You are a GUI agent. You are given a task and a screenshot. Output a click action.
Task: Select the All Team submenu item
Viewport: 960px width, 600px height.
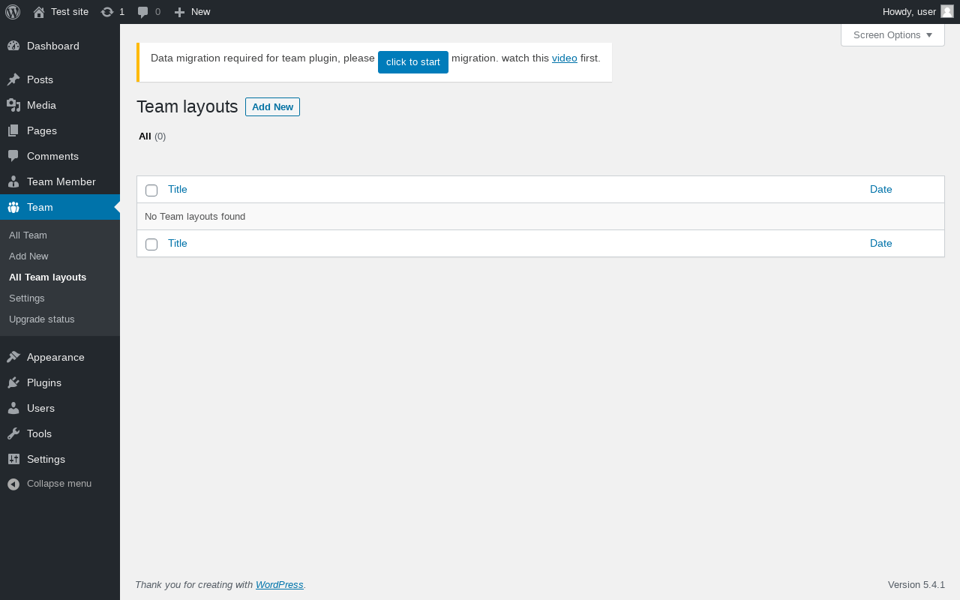coord(28,235)
